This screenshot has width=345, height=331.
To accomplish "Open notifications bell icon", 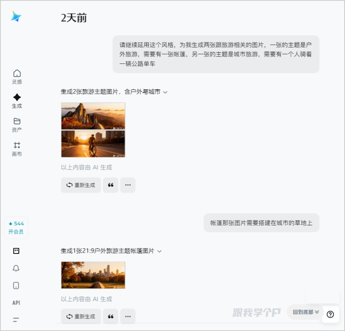I will tap(16, 268).
